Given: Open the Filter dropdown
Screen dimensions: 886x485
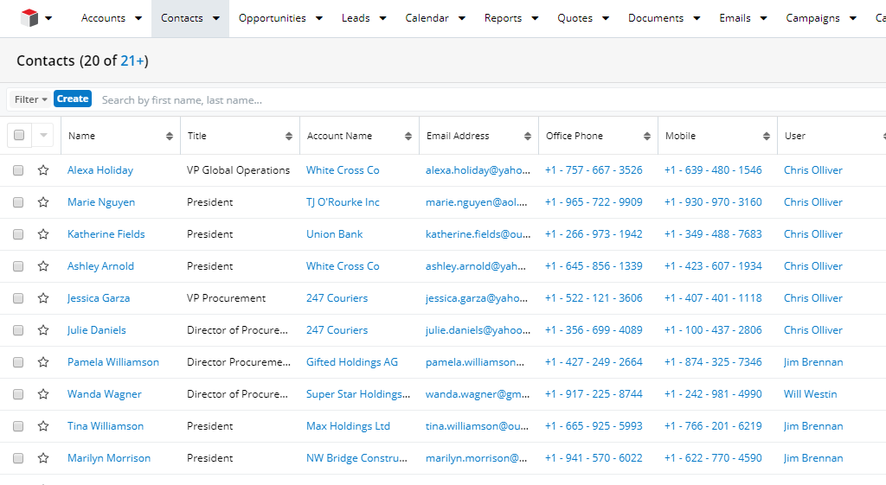Looking at the screenshot, I should pos(30,99).
